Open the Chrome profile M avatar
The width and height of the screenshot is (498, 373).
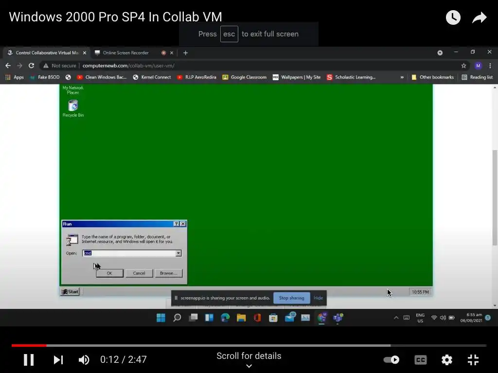coord(478,66)
